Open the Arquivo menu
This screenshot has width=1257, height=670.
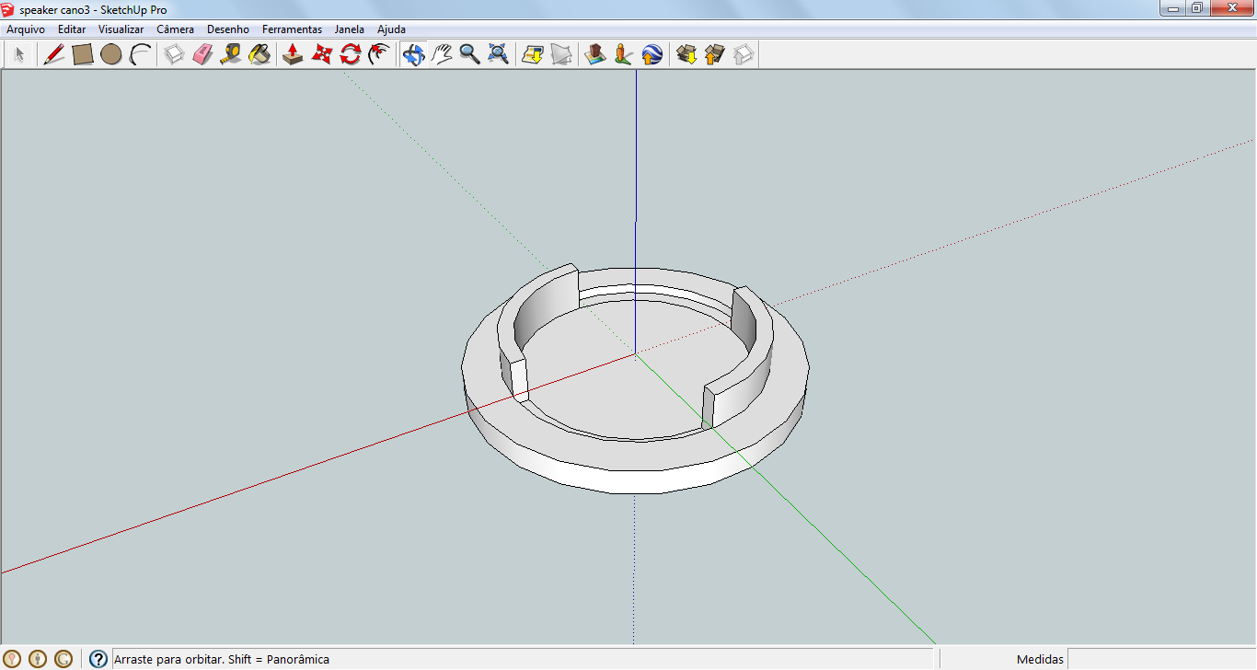click(26, 29)
